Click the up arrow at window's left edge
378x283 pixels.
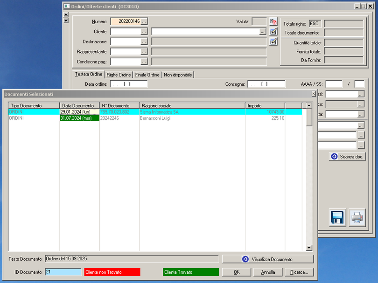66,15
